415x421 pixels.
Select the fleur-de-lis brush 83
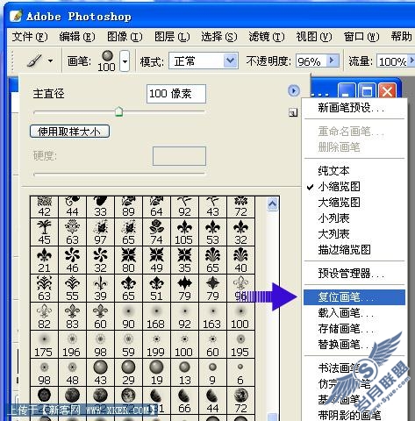click(x=72, y=317)
